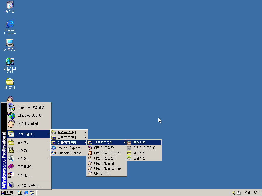Open the 네트워크 환경 desktop icon
262x196 pixels.
pyautogui.click(x=10, y=65)
